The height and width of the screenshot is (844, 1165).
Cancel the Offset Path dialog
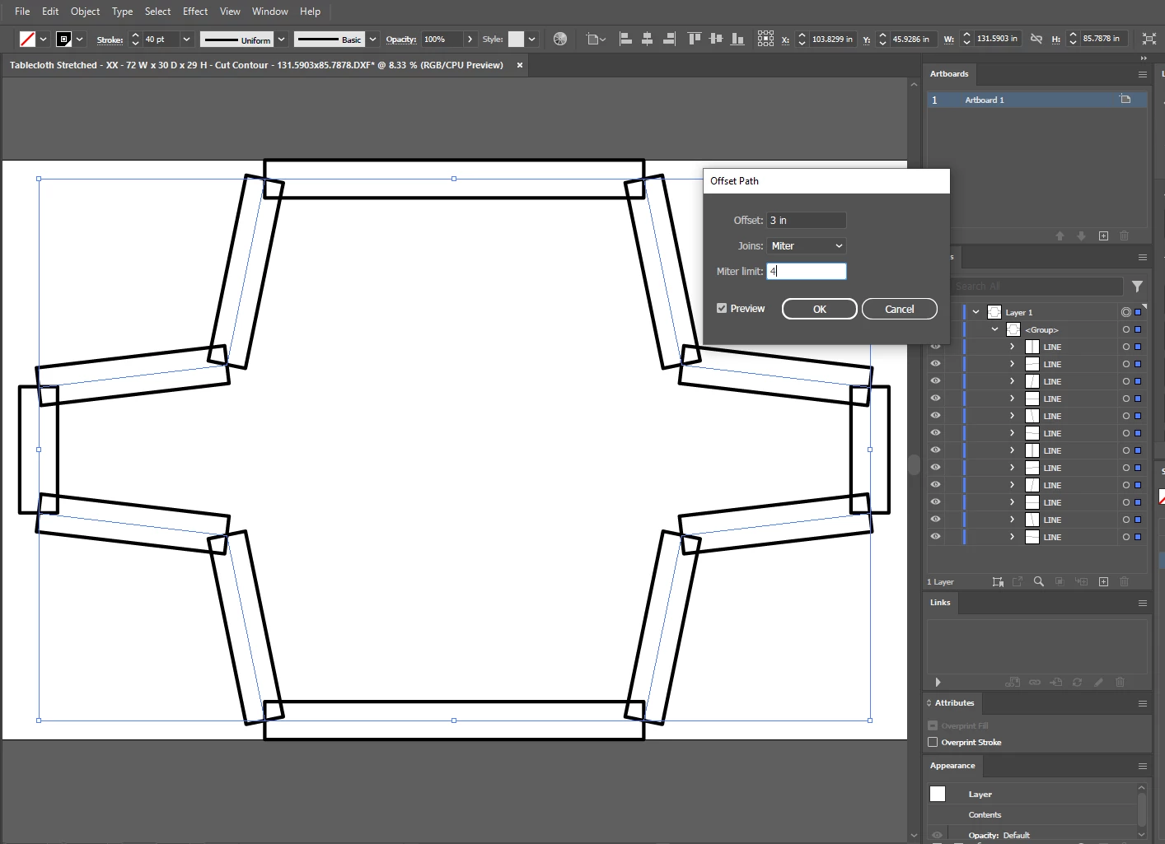(x=899, y=310)
